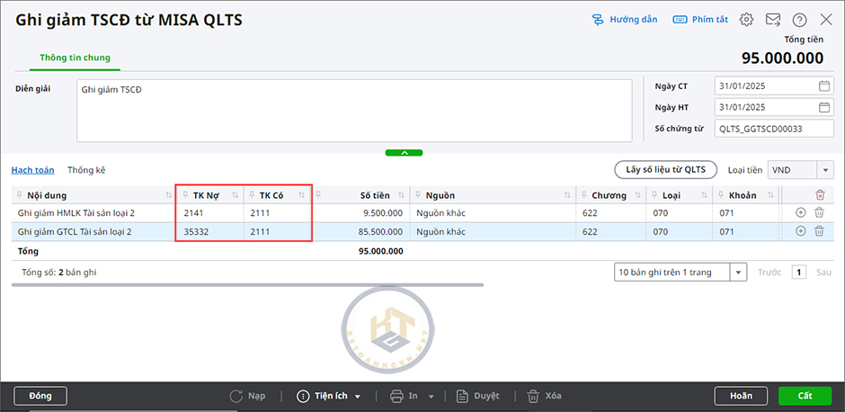Open the settings gear icon
Screen dimensions: 845x412
click(x=746, y=20)
